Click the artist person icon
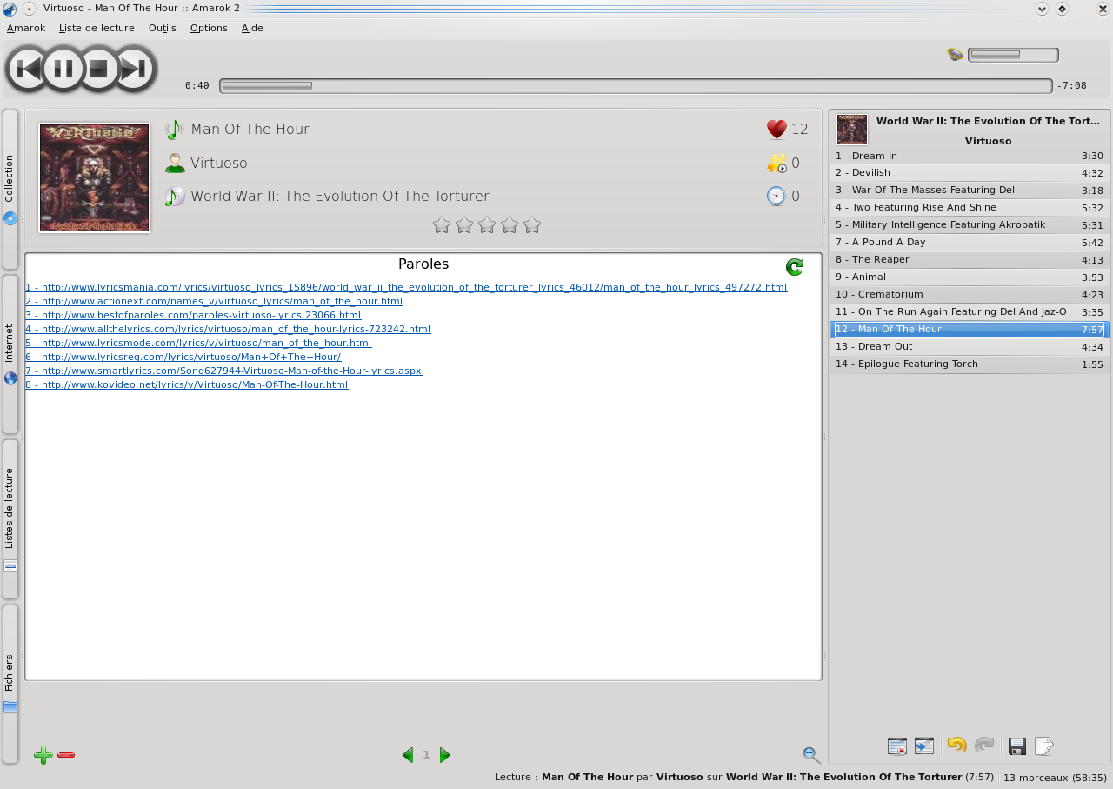This screenshot has width=1113, height=789. coord(175,163)
